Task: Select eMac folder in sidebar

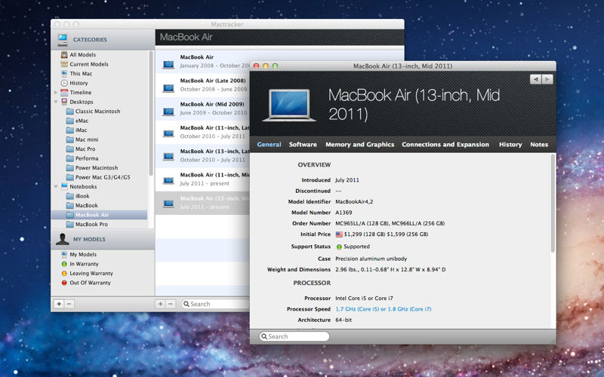Action: click(69, 121)
